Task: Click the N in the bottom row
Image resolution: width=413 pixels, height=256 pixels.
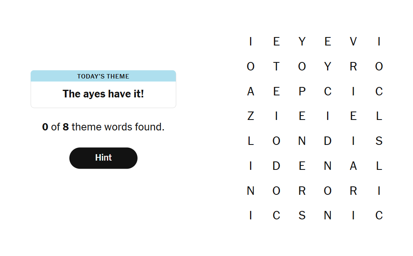Action: 327,215
